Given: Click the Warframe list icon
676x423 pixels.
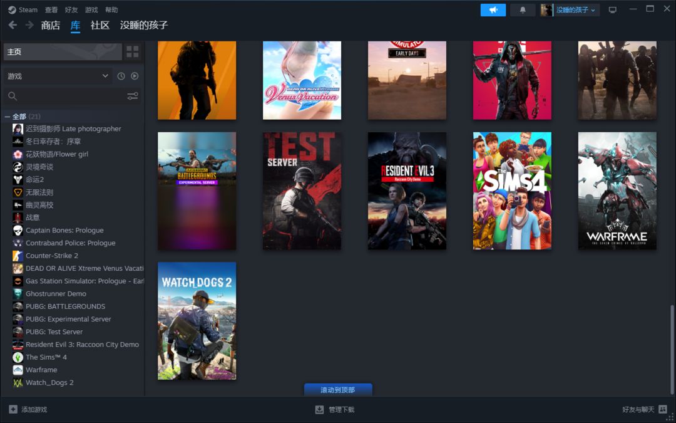Looking at the screenshot, I should coord(18,370).
